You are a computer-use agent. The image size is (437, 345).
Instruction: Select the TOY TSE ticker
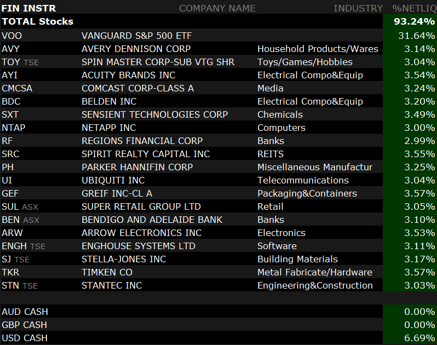20,62
